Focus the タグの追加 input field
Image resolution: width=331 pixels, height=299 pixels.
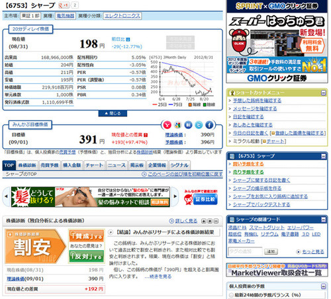tap(245, 251)
